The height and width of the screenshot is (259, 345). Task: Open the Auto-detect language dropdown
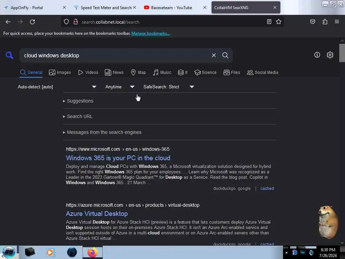(57, 87)
